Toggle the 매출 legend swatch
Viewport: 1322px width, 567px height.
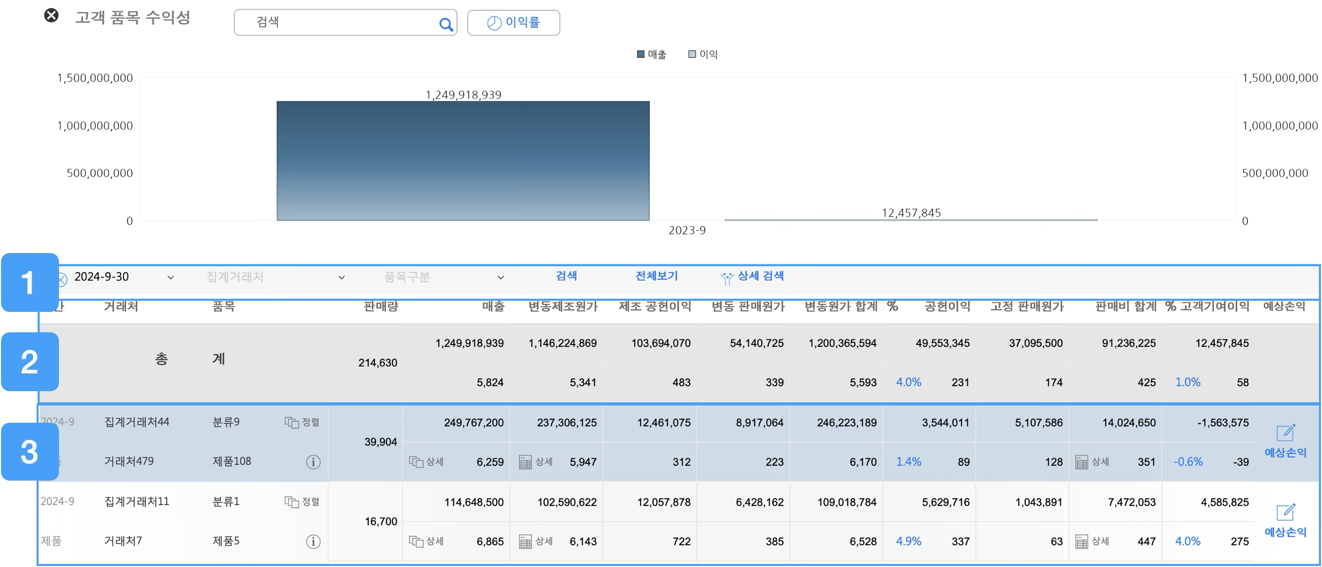[641, 54]
